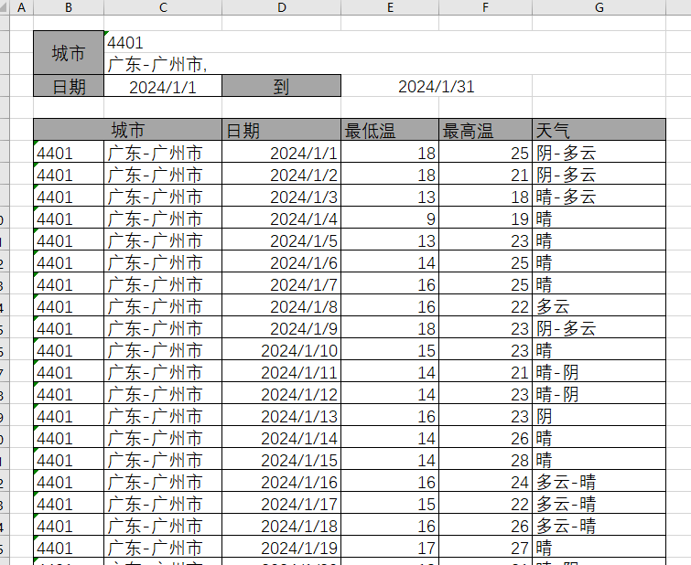691x565 pixels.
Task: Click column E header
Action: tap(390, 7)
